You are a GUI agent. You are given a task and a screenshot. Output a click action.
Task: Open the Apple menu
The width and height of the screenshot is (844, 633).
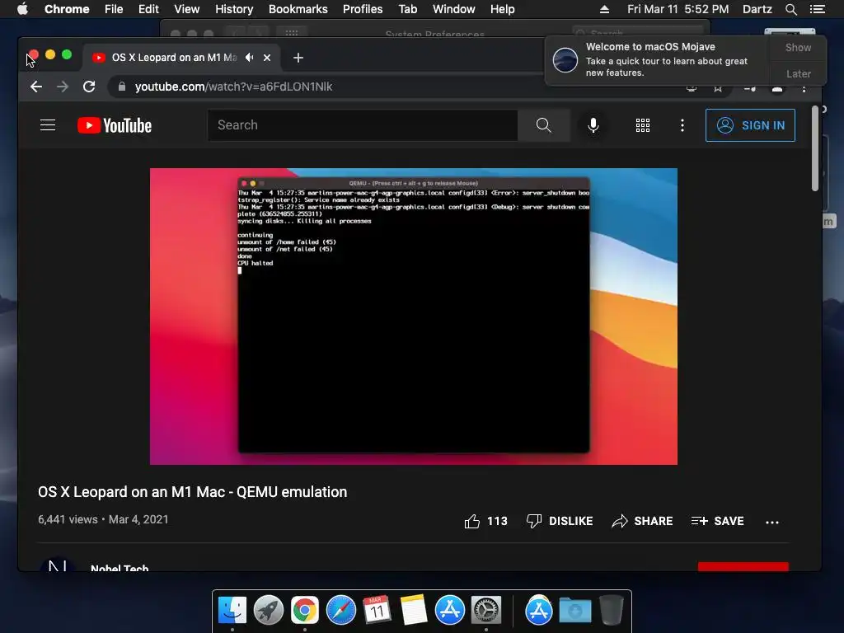(x=22, y=9)
